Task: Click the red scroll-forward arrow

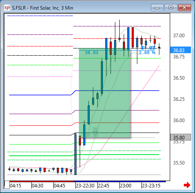Action: pyautogui.click(x=187, y=185)
